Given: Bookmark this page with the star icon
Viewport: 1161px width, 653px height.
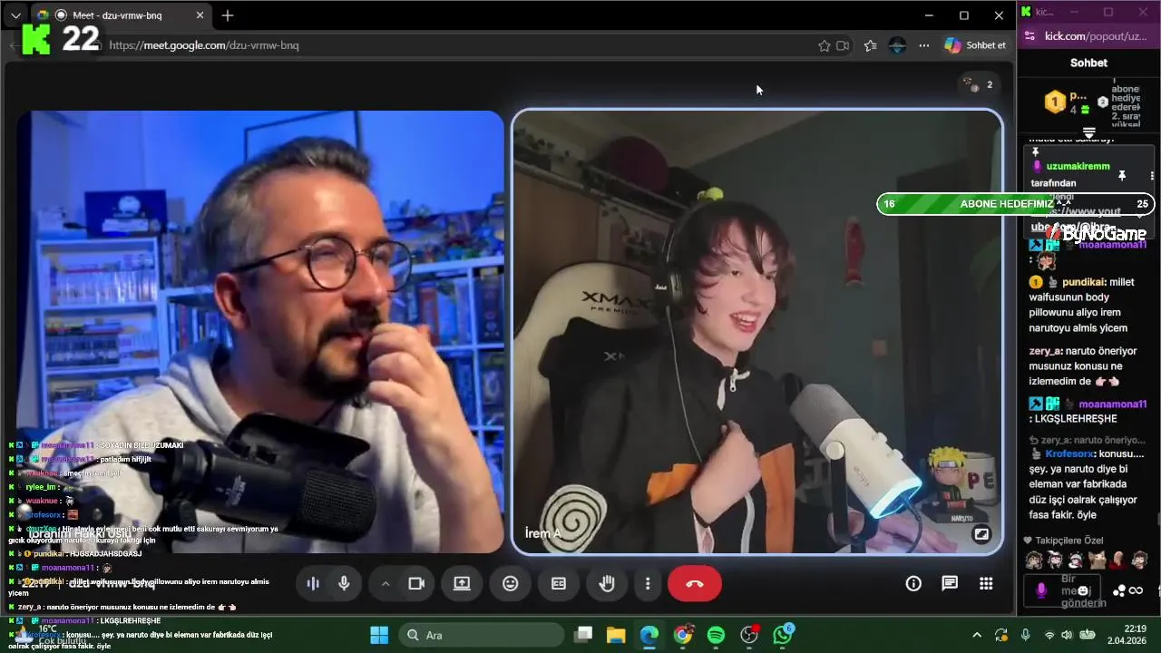Looking at the screenshot, I should [x=824, y=45].
